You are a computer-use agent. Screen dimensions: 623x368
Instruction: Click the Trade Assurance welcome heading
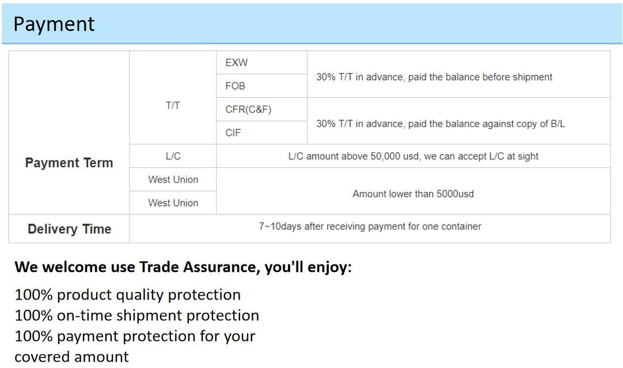183,267
